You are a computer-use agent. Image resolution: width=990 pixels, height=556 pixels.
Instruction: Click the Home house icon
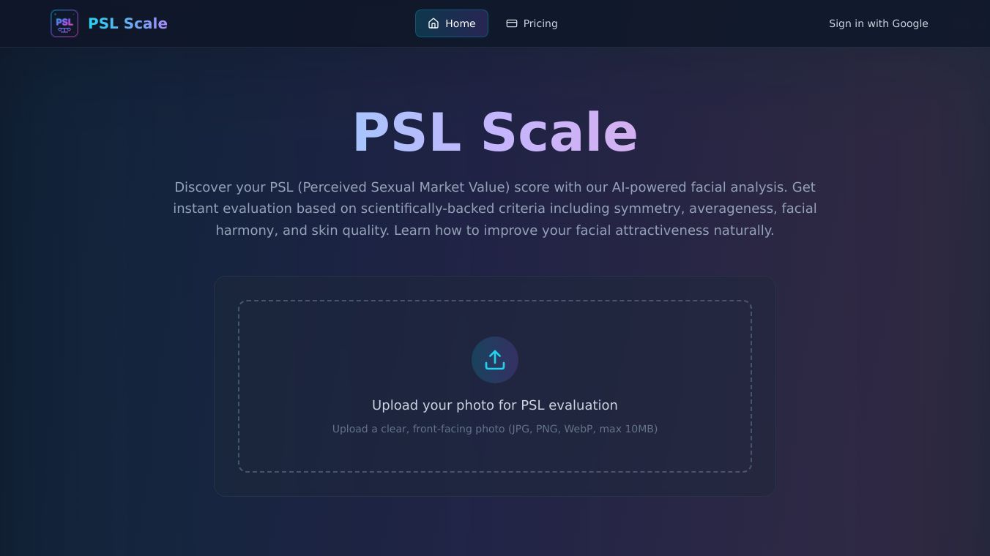tap(433, 23)
